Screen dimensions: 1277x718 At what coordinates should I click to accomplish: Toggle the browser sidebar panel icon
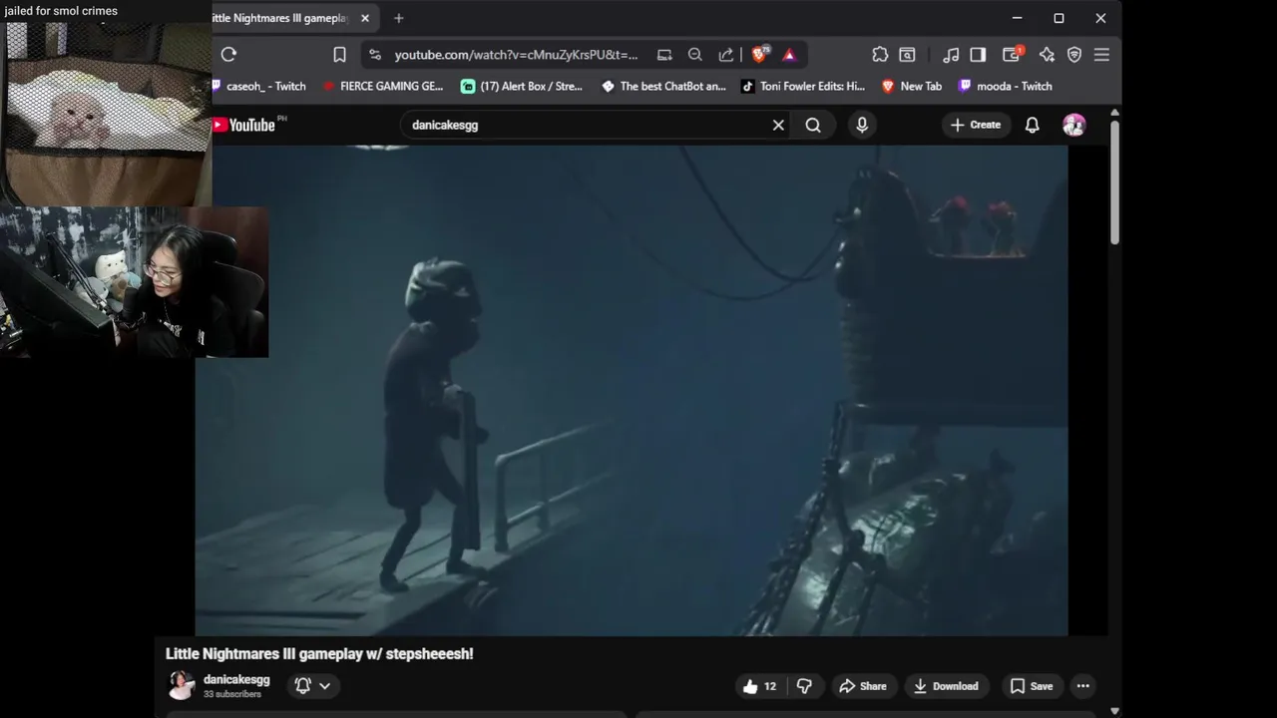[x=978, y=55]
